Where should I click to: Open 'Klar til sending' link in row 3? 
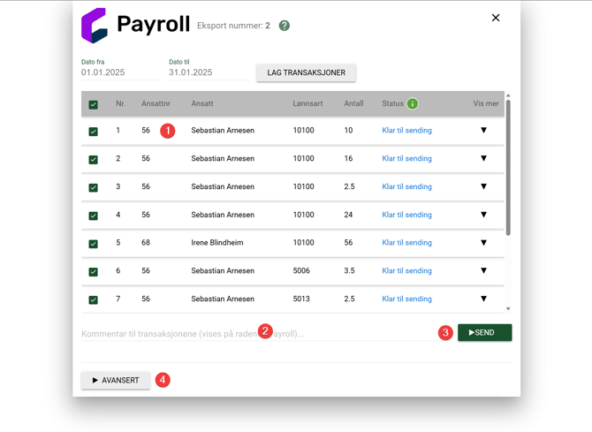tap(406, 186)
